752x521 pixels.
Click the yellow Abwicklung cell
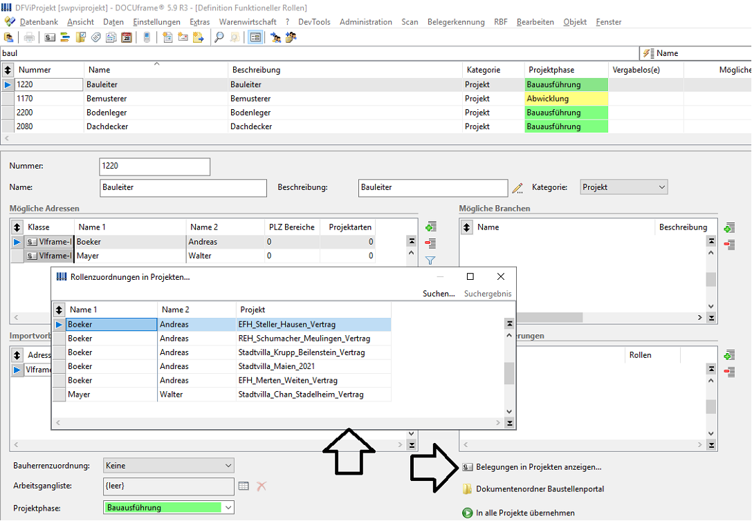567,99
